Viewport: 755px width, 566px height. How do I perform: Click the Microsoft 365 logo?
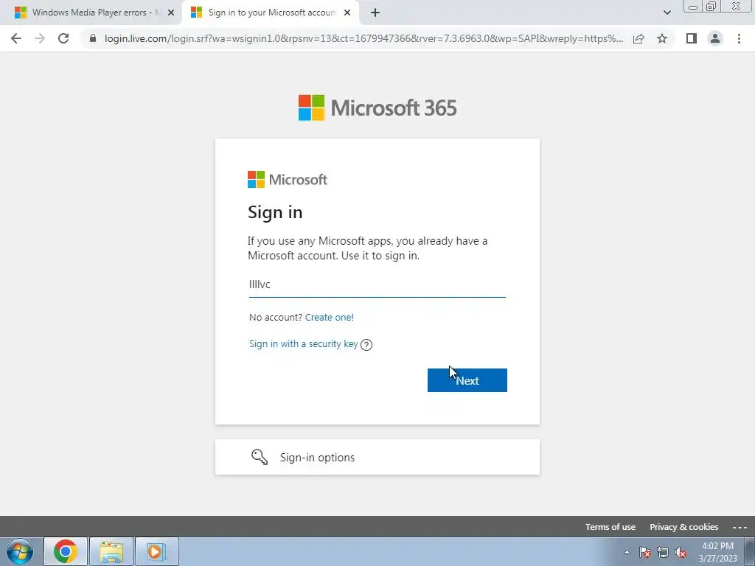click(377, 108)
